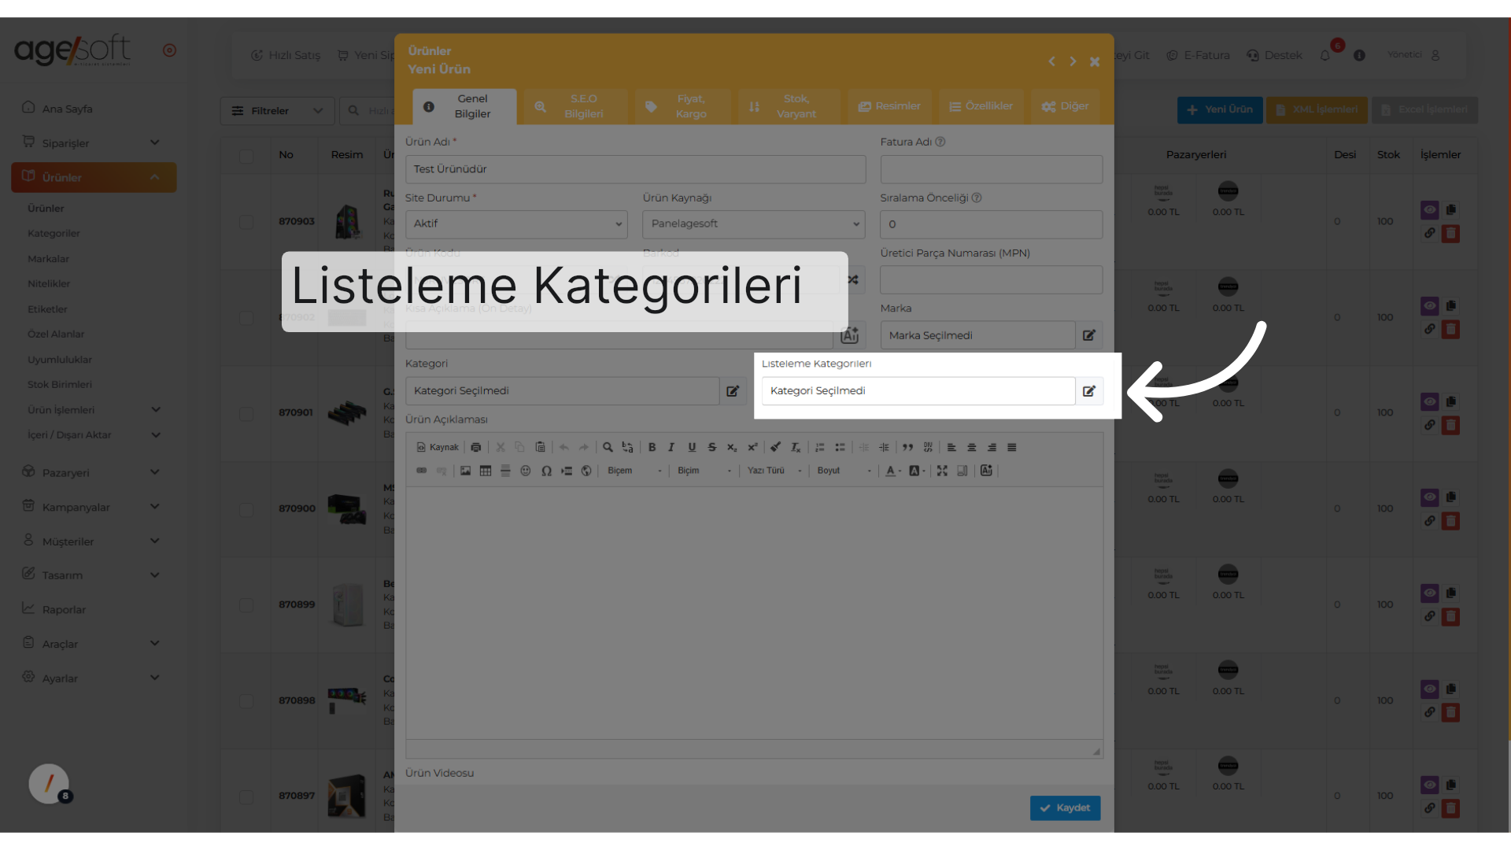
Task: Click the AI icon beside Kısa Açıklama
Action: click(x=850, y=335)
